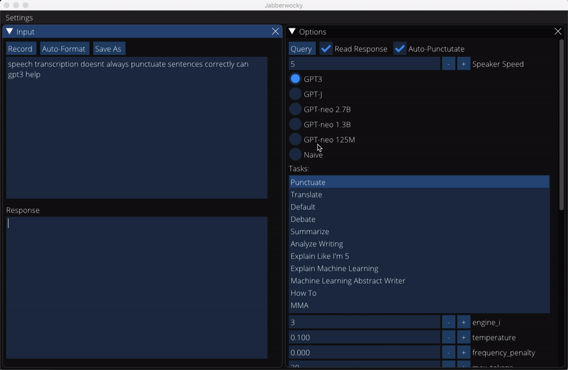Select the Summarize task
Image resolution: width=568 pixels, height=370 pixels.
tap(419, 231)
